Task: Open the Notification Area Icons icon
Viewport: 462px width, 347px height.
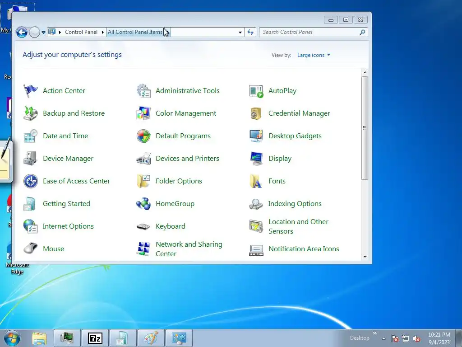Action: (256, 250)
